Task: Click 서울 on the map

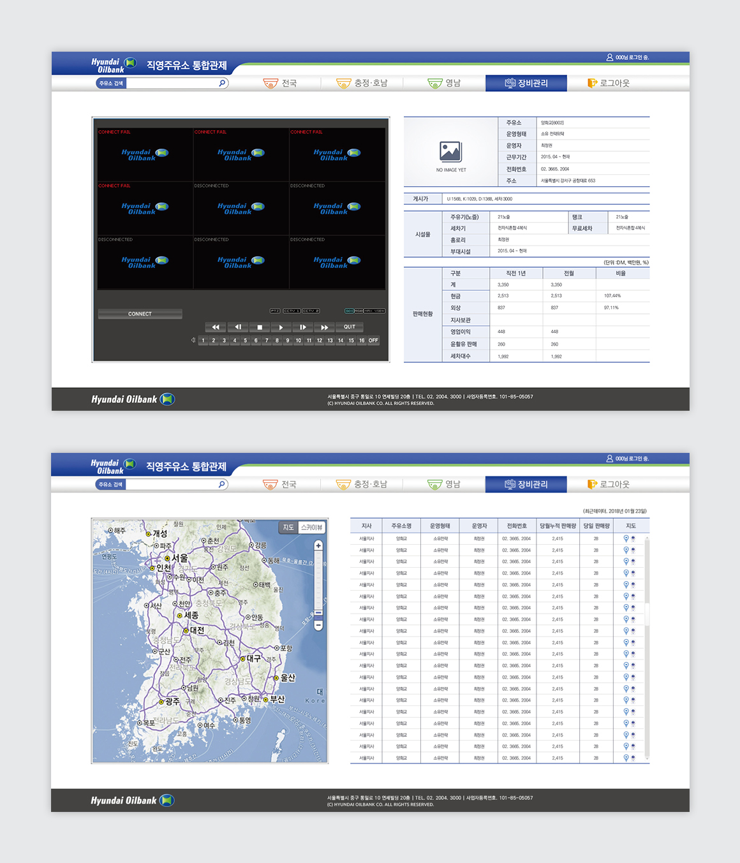Action: coord(176,558)
